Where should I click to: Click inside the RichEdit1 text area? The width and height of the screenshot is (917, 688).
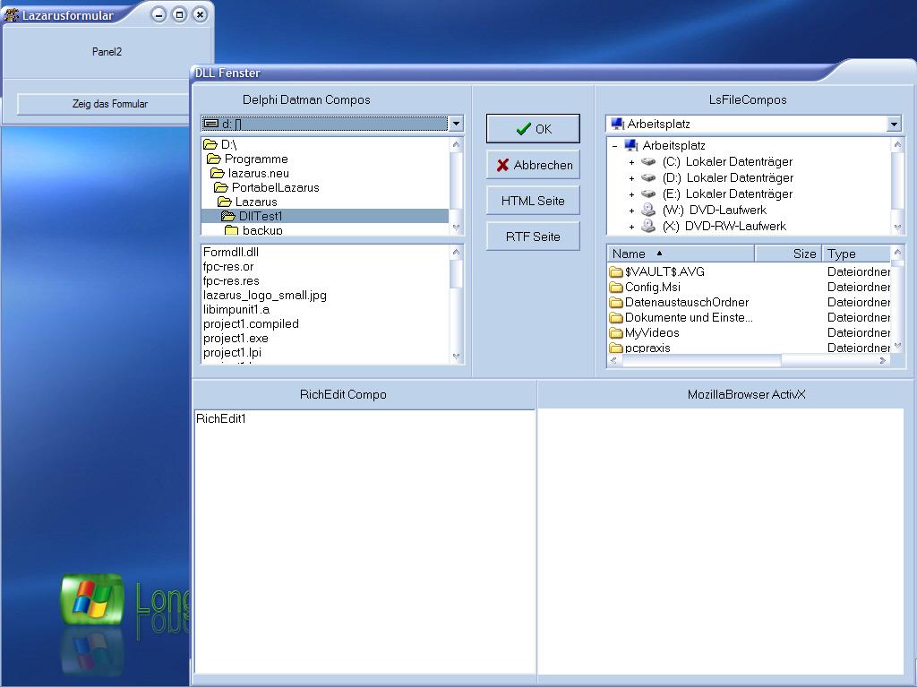point(364,537)
